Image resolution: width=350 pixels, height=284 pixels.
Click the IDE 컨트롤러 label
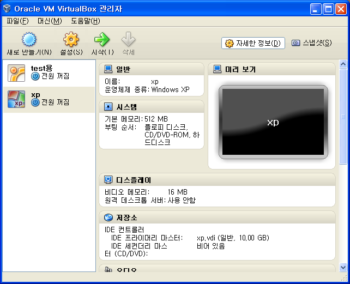[124, 229]
